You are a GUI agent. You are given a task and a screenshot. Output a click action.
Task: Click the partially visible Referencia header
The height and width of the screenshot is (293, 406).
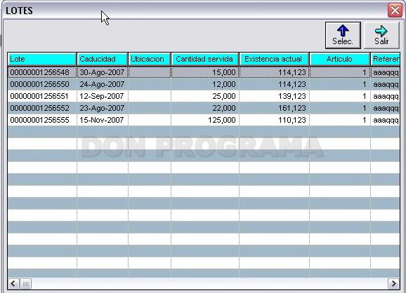click(x=386, y=59)
